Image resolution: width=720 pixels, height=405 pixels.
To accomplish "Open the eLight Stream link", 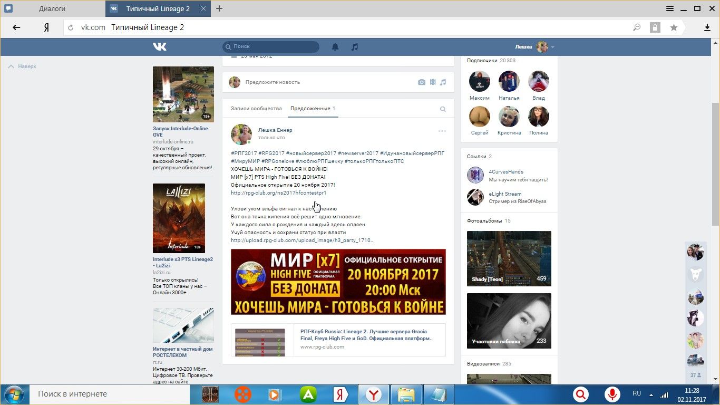I will pos(505,194).
